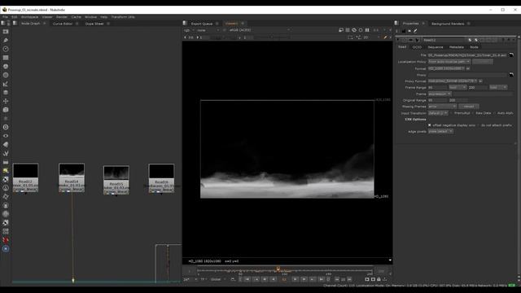This screenshot has height=293, width=521.
Task: Click the orange paintbrush icon in viewer
Action: 385,37
